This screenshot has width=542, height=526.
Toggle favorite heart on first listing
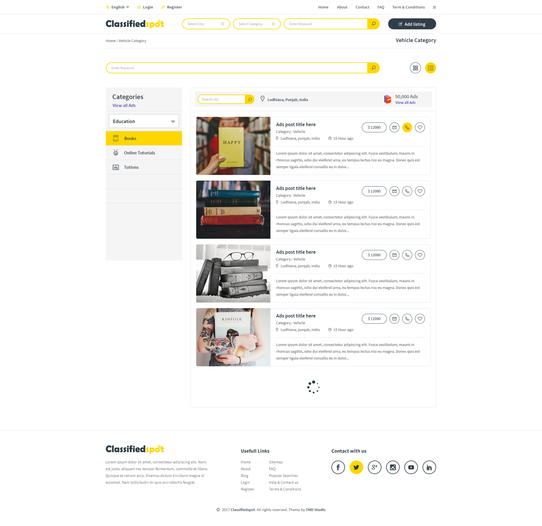[x=419, y=127]
